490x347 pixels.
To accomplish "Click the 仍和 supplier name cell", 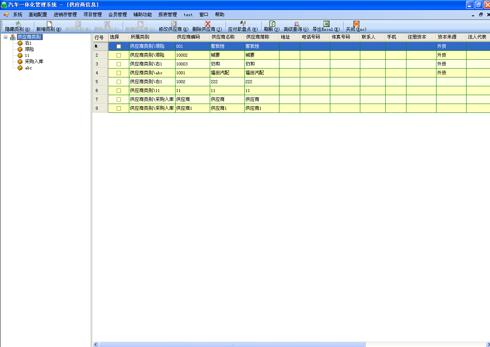I will 227,64.
